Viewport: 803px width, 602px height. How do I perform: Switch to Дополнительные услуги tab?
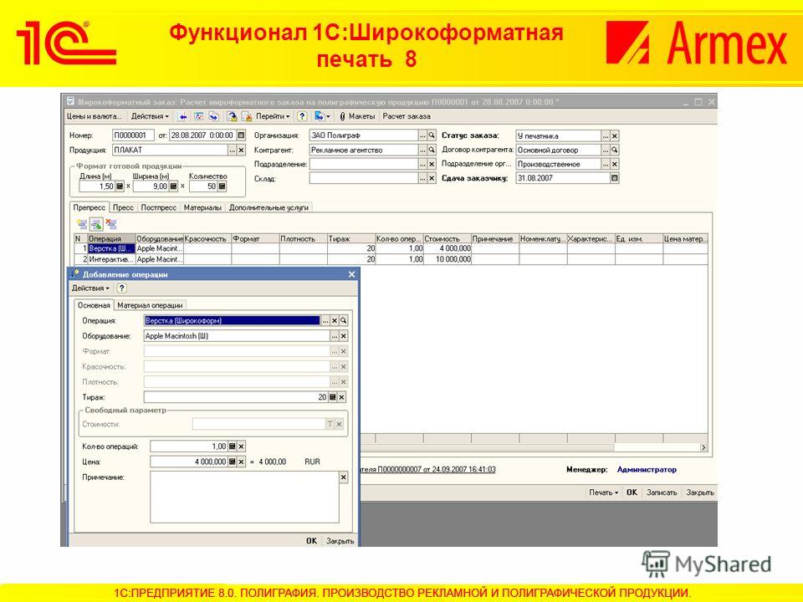(x=269, y=207)
